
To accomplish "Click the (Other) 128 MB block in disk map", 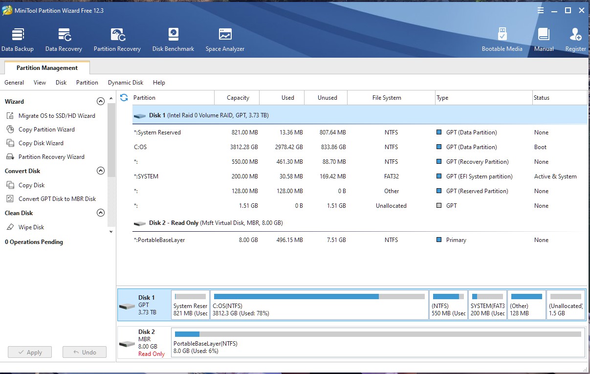I will (x=526, y=305).
